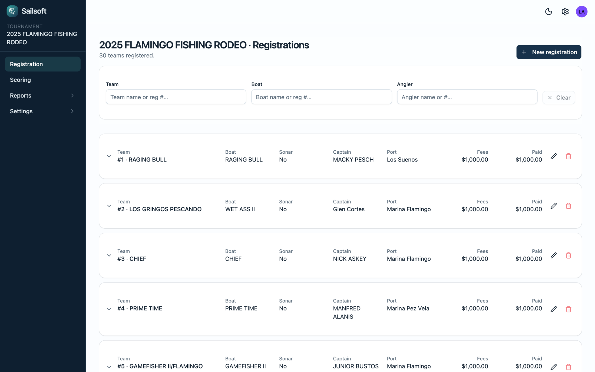Edit the LOS GRINGOS PESCANDO registration
The width and height of the screenshot is (595, 372).
pyautogui.click(x=554, y=206)
